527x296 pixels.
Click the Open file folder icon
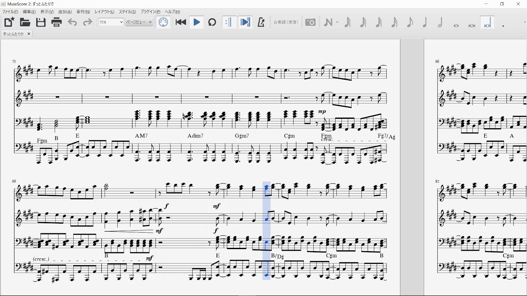[25, 22]
